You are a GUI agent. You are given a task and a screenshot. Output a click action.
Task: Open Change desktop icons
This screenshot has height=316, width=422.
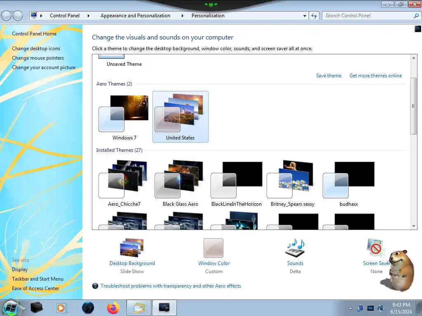(x=36, y=49)
